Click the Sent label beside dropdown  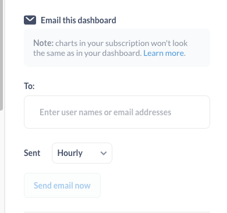[32, 153]
